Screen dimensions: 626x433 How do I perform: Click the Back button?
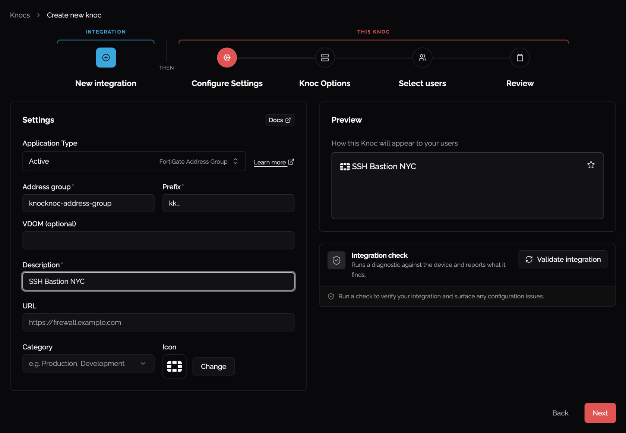coord(560,413)
